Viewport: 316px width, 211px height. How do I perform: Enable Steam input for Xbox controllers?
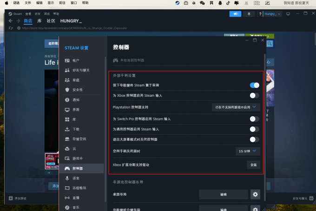click(x=254, y=96)
